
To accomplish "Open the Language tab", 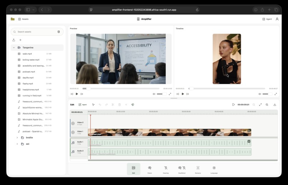I will [x=214, y=169].
